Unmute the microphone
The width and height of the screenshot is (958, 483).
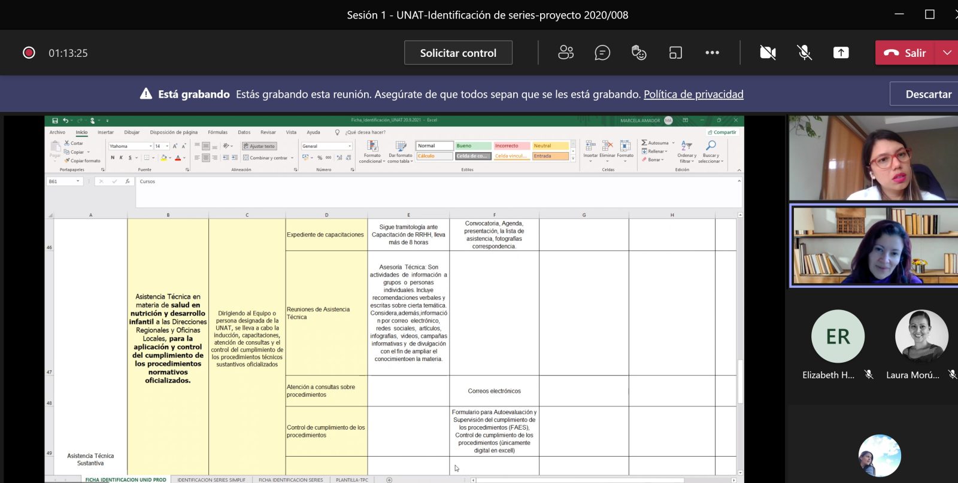[x=804, y=53]
